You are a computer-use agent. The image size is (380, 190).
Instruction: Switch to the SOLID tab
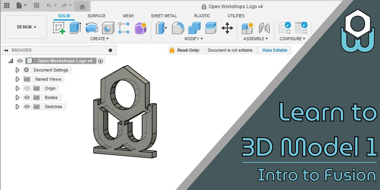click(x=64, y=16)
